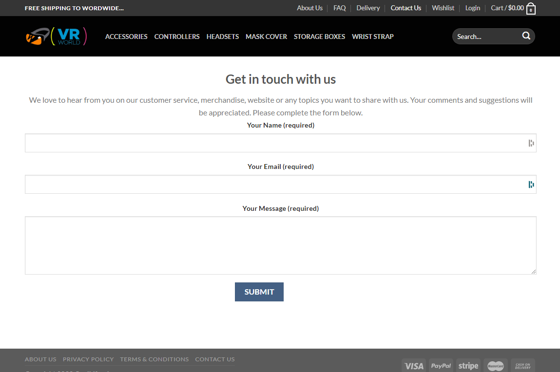Open the FAQ page link

click(x=339, y=8)
